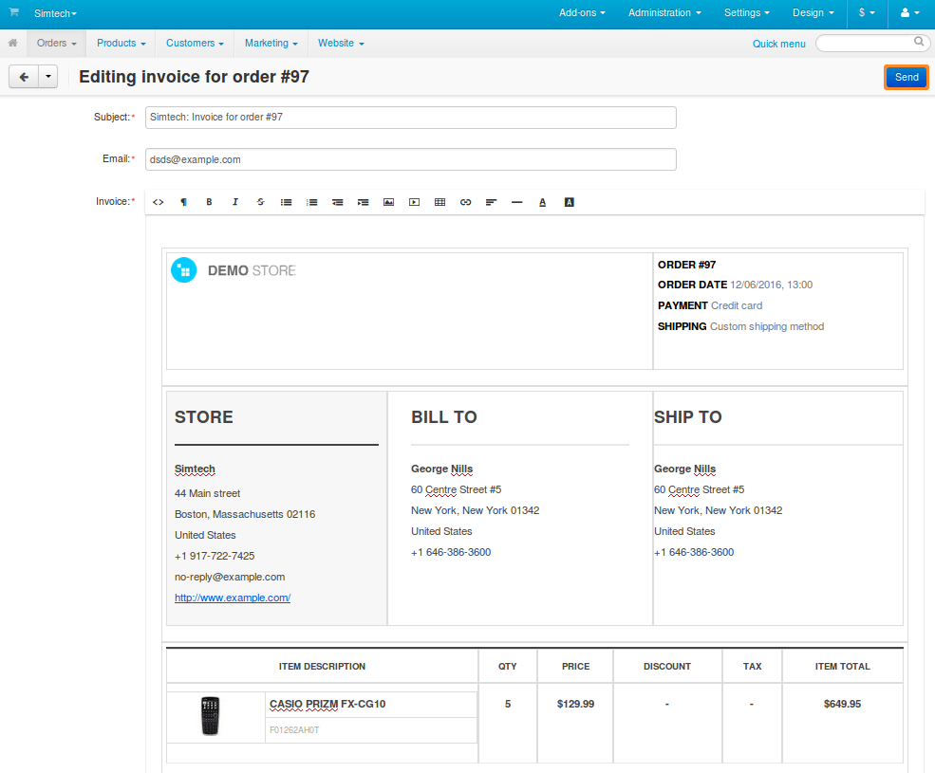This screenshot has height=773, width=935.
Task: Choose the text background color tool
Action: click(569, 202)
